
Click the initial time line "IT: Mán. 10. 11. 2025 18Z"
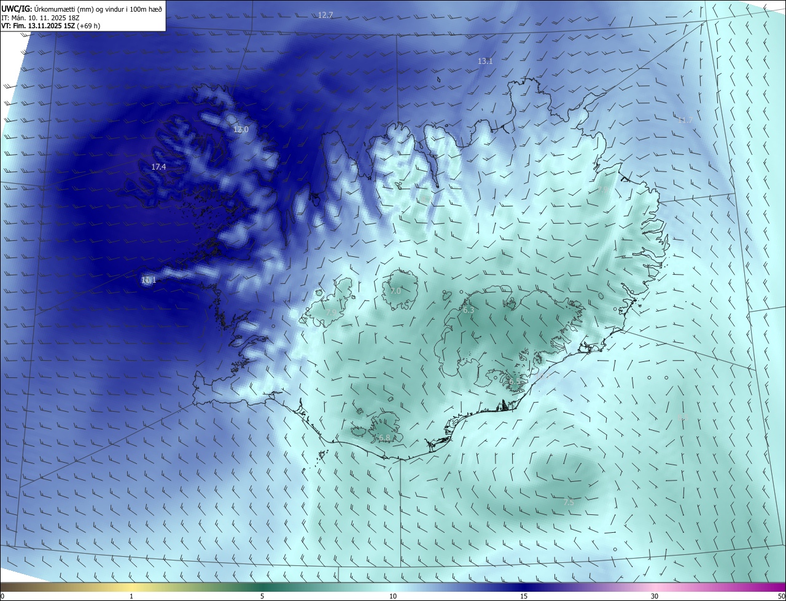41,18
